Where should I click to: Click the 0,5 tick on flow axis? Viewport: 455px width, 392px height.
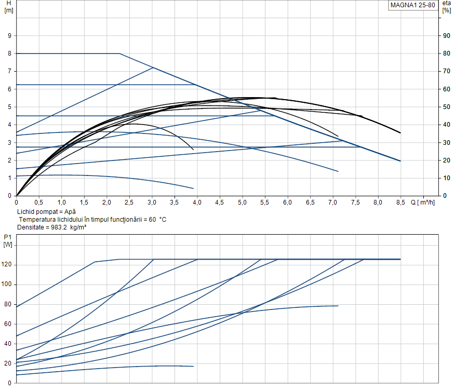[x=39, y=202]
